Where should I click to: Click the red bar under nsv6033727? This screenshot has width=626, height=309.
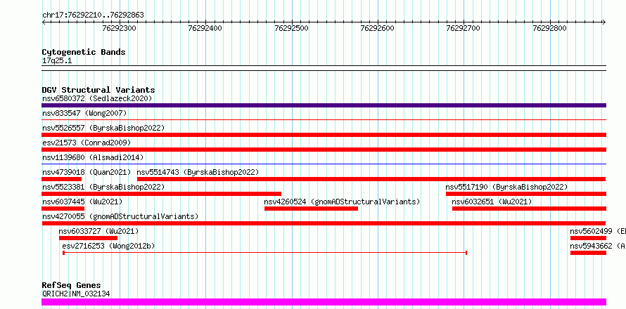pos(88,238)
